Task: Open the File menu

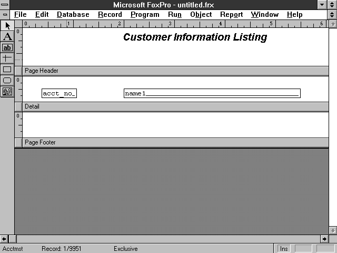Action: click(x=20, y=15)
